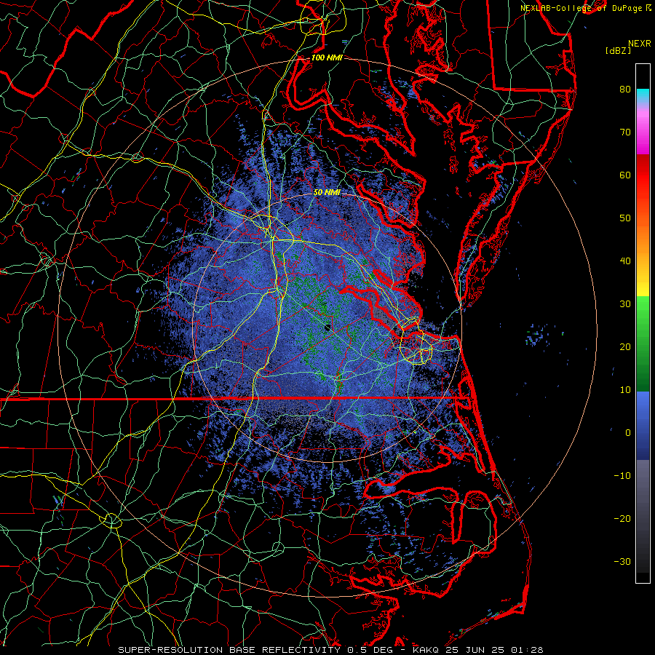Click the -10 dBZ value on the legend
Viewport: 655px width, 655px height.
pos(622,476)
